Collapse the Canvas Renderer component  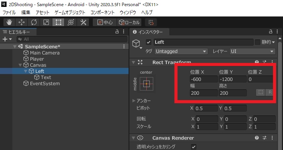(133, 138)
